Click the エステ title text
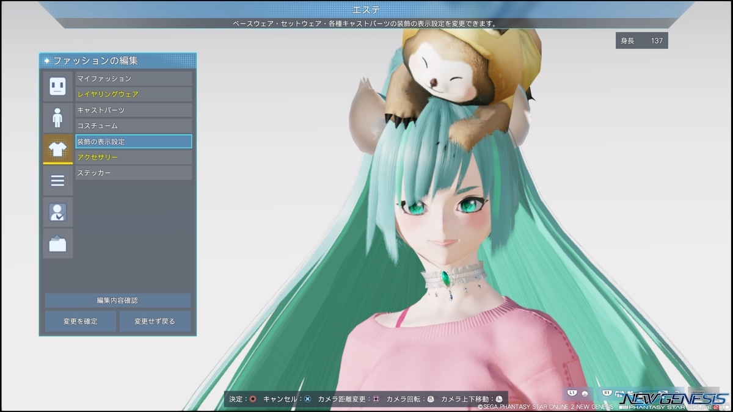Screen dimensions: 733x412 365,9
